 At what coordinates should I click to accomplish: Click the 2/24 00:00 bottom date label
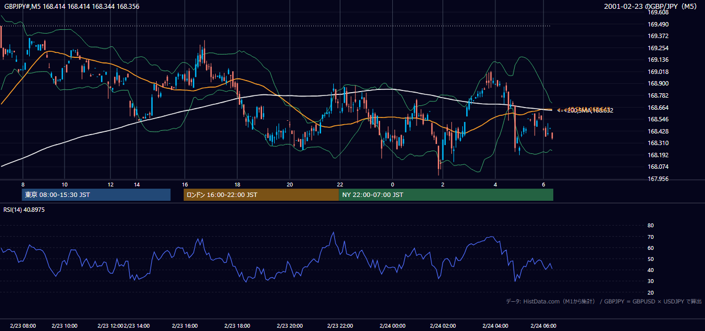392,325
